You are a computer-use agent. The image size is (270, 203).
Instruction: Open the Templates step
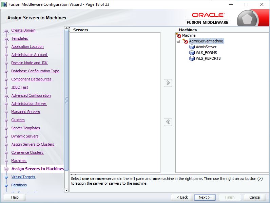pos(20,38)
